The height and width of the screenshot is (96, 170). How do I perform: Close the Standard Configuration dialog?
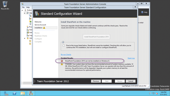point(135,7)
